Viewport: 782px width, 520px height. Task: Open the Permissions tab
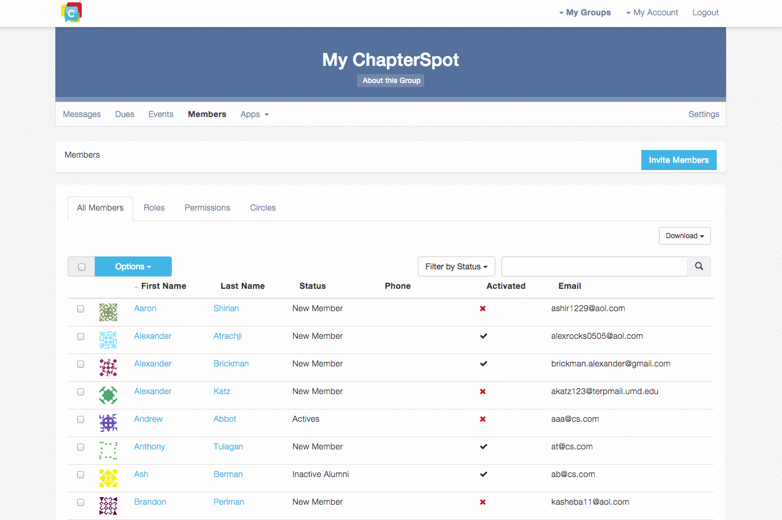tap(207, 208)
